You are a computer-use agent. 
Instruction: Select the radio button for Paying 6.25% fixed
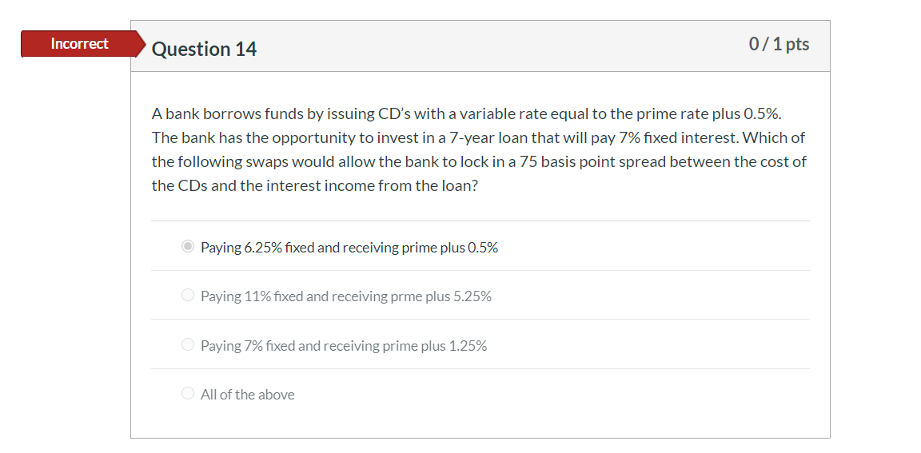(187, 246)
